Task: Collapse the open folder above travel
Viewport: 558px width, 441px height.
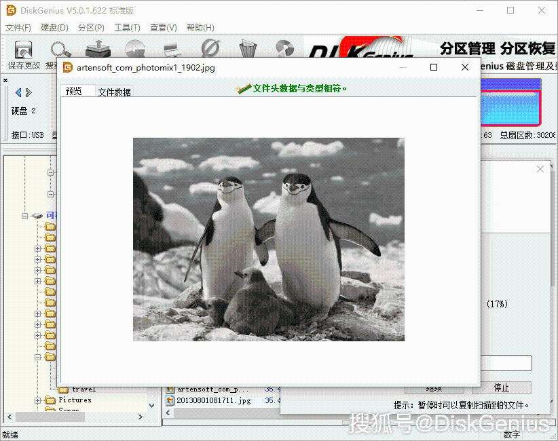Action: 37,357
